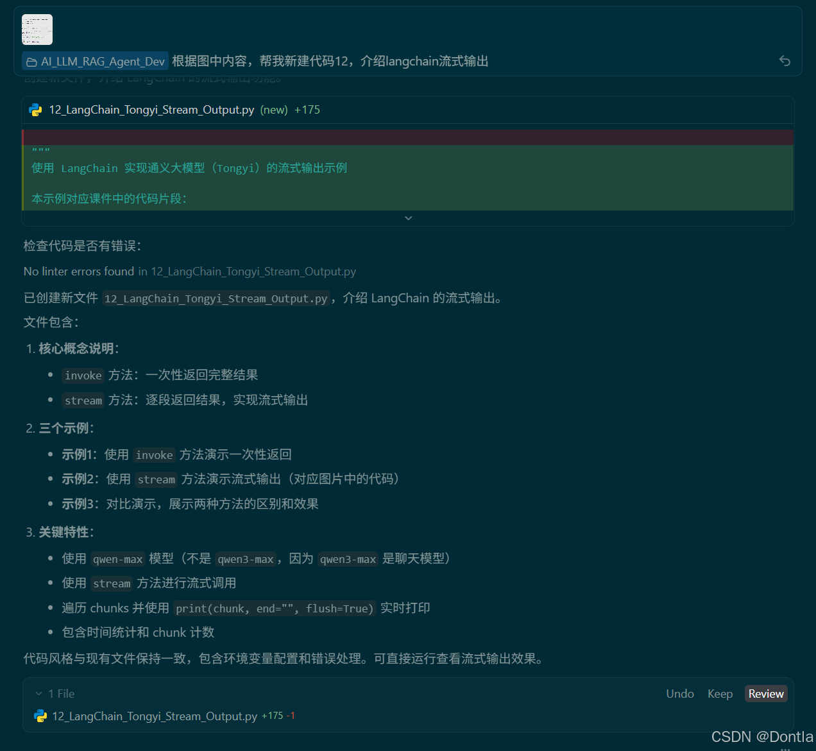Expand the collapsed code block chevron
Screen dimensions: 816x751
(408, 218)
